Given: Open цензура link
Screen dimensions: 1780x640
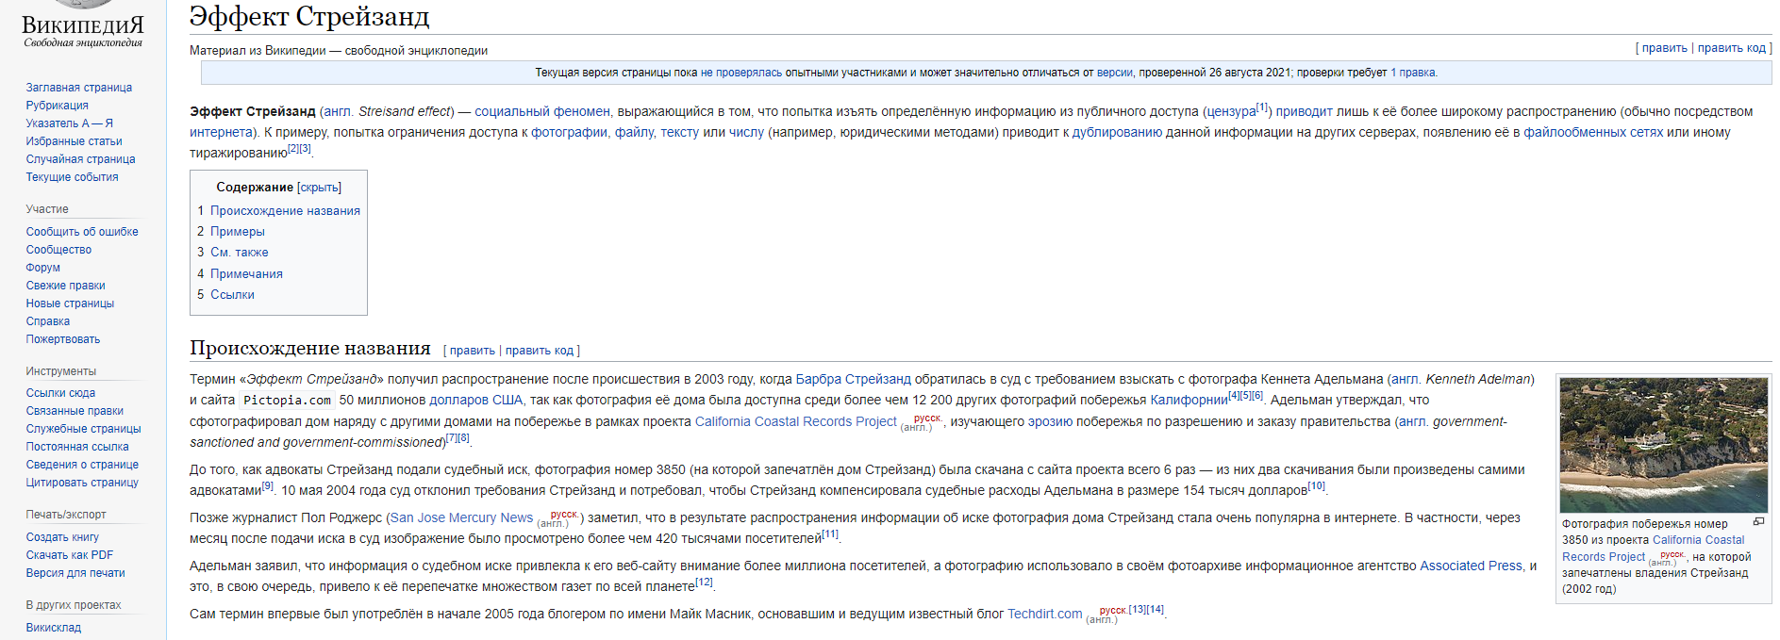Looking at the screenshot, I should (1232, 112).
